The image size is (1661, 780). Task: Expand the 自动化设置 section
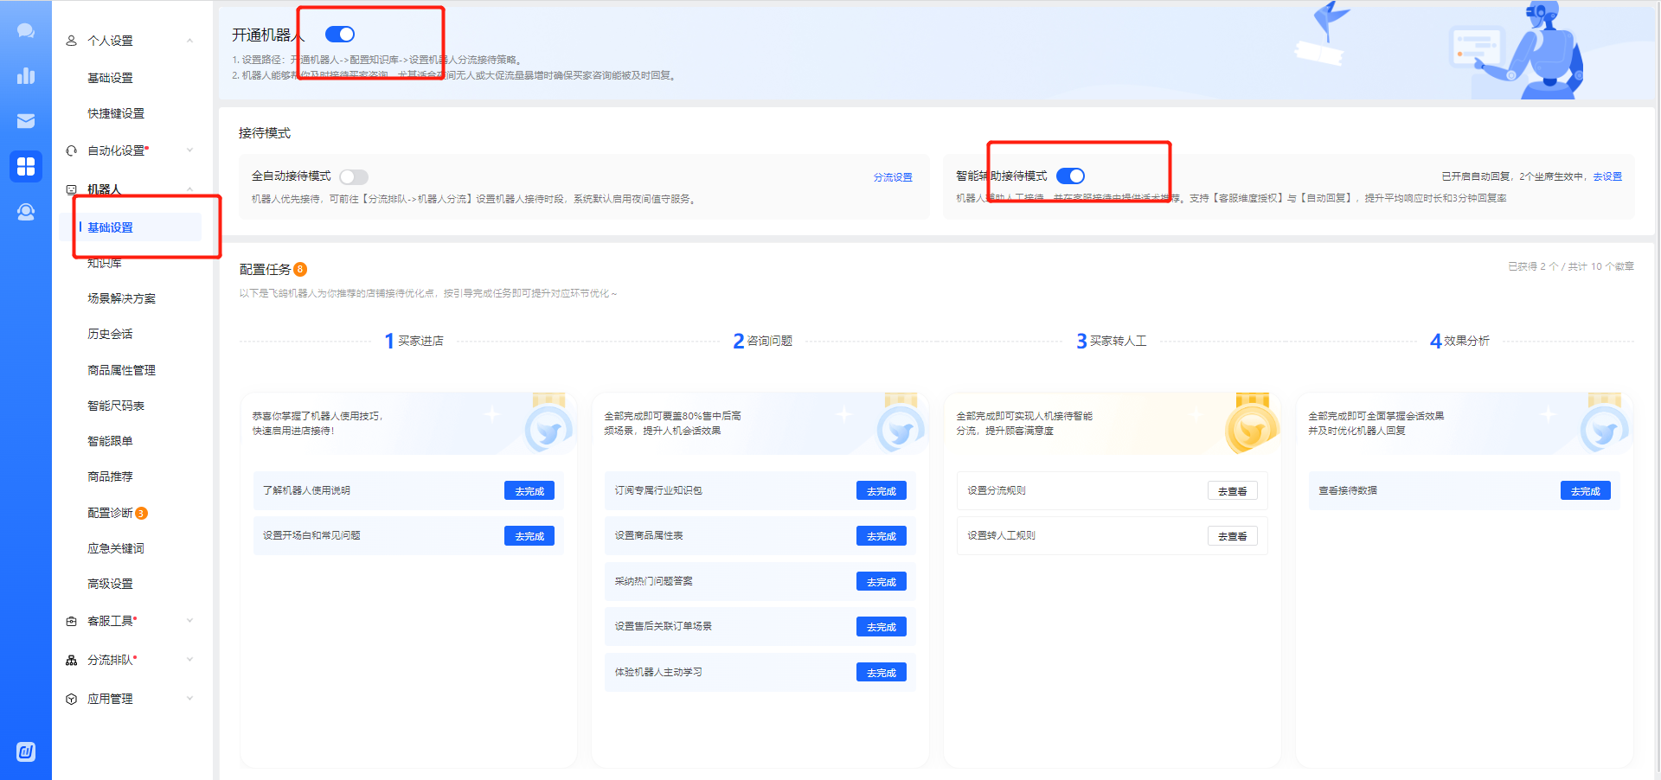(189, 150)
